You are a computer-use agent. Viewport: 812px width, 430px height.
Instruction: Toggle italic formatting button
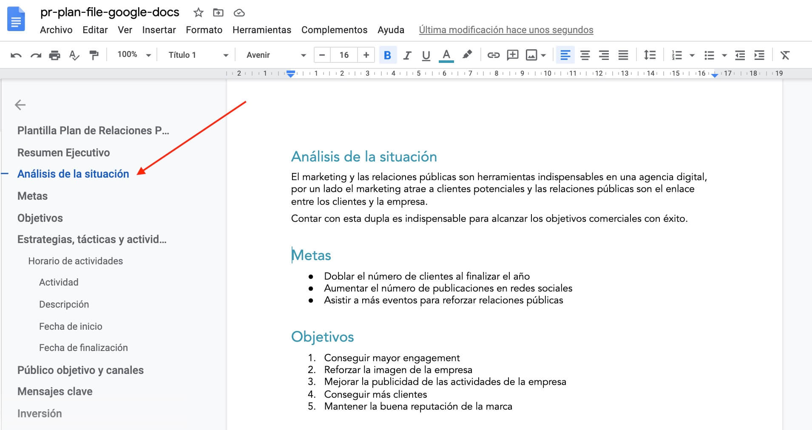407,55
